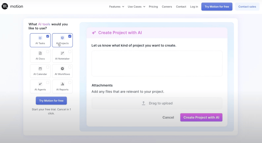This screenshot has width=262, height=143.
Task: Click the motion wordmark text
Action: coord(17,6)
